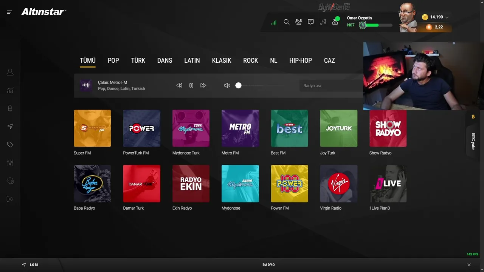This screenshot has height=272, width=484.
Task: Mute radio with the speaker icon
Action: tap(227, 85)
